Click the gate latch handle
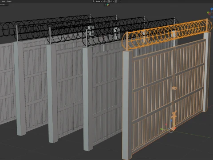The width and height of the screenshot is (213, 160). pyautogui.click(x=174, y=88)
